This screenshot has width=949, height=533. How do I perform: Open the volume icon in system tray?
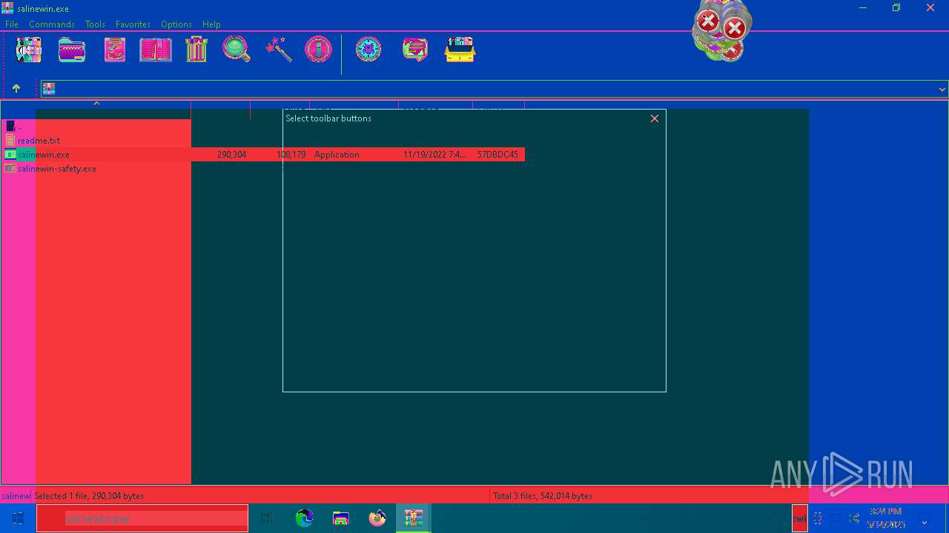854,518
